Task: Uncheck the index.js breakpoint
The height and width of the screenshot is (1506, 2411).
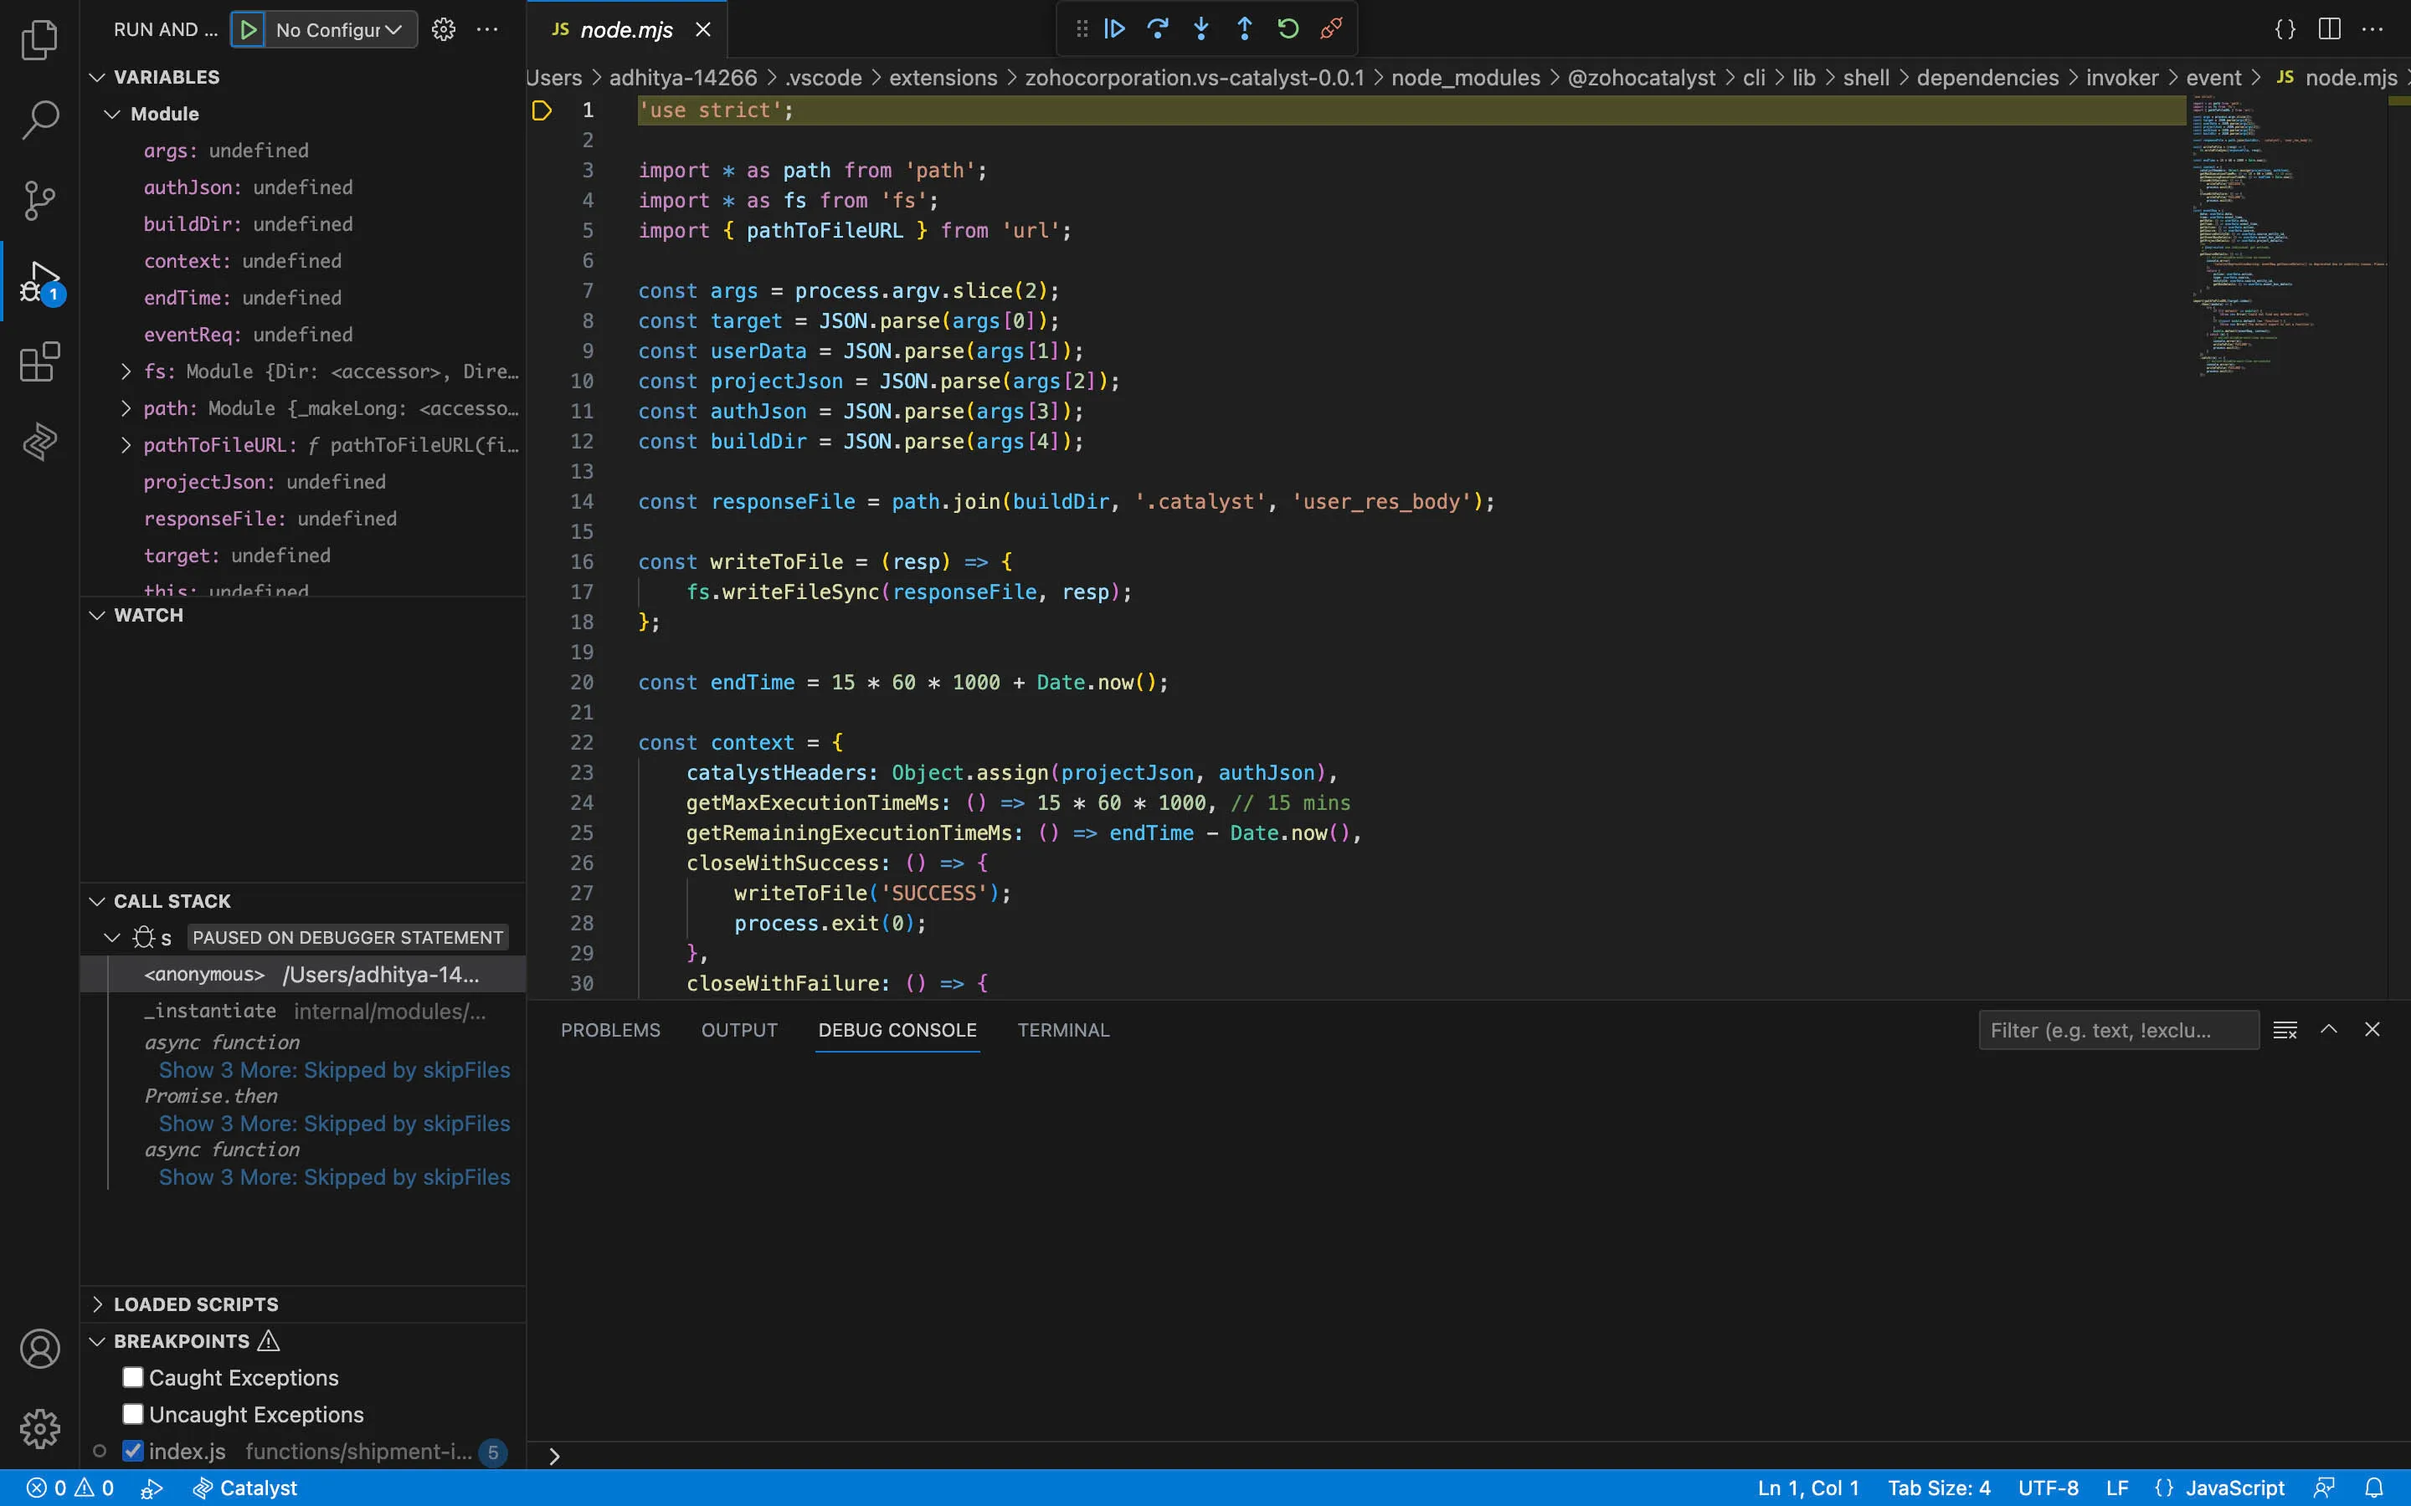Action: (132, 1450)
